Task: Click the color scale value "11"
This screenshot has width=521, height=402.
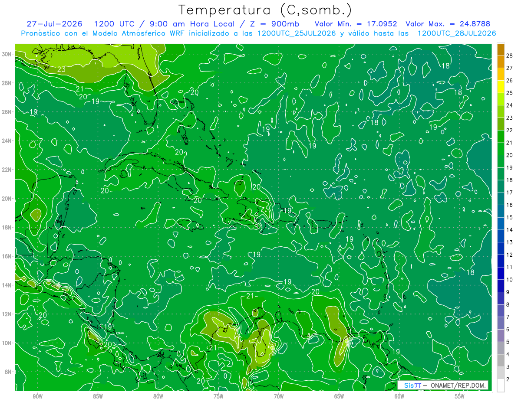Action: point(510,267)
